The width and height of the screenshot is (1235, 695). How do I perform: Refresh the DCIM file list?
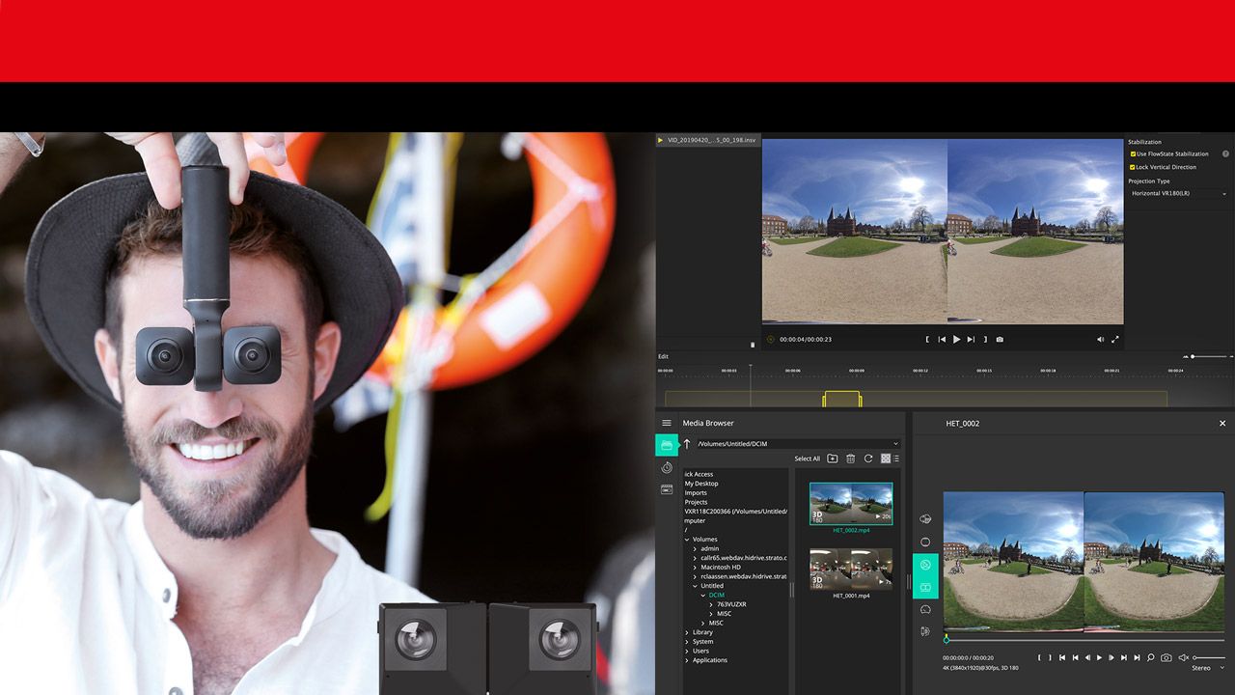coord(867,458)
